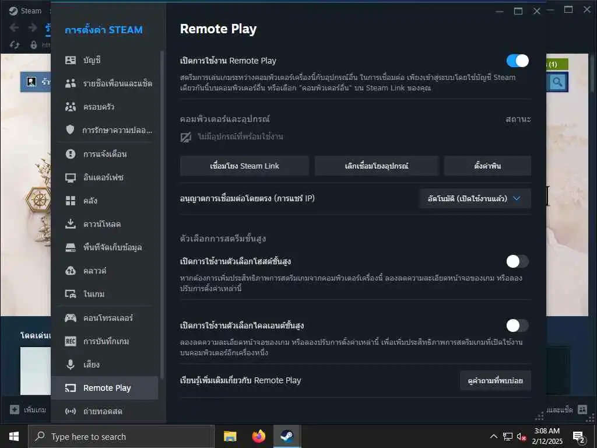Click the taskbar search box

point(121,436)
